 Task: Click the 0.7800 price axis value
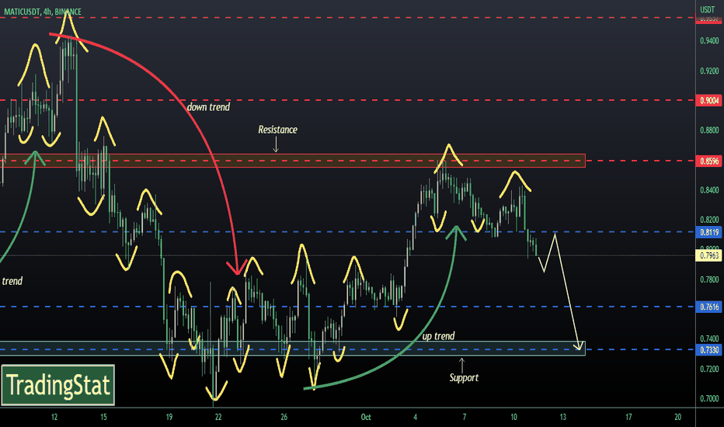click(709, 279)
